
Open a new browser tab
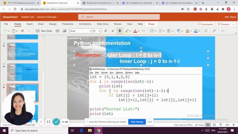[203, 3]
